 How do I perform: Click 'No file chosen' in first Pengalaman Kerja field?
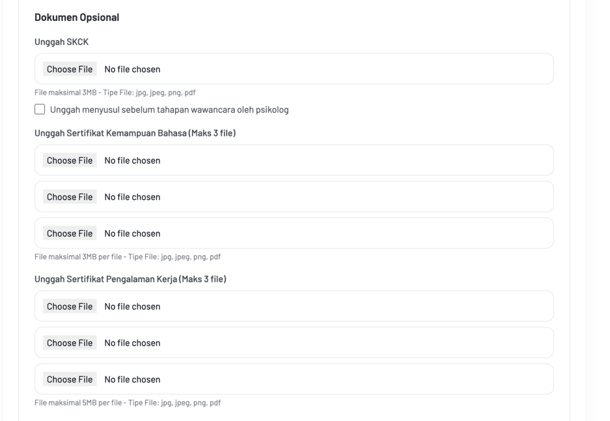pyautogui.click(x=132, y=306)
